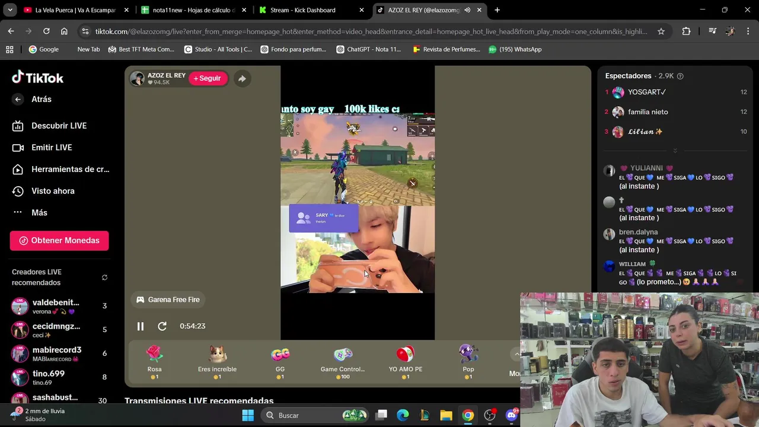The image size is (759, 427).
Task: Mute the AZOZ EL REY tab audio
Action: click(467, 10)
